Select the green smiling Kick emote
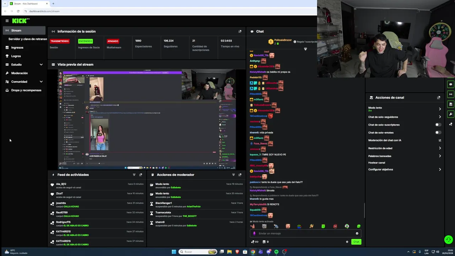This screenshot has width=455, height=256. pyautogui.click(x=359, y=226)
